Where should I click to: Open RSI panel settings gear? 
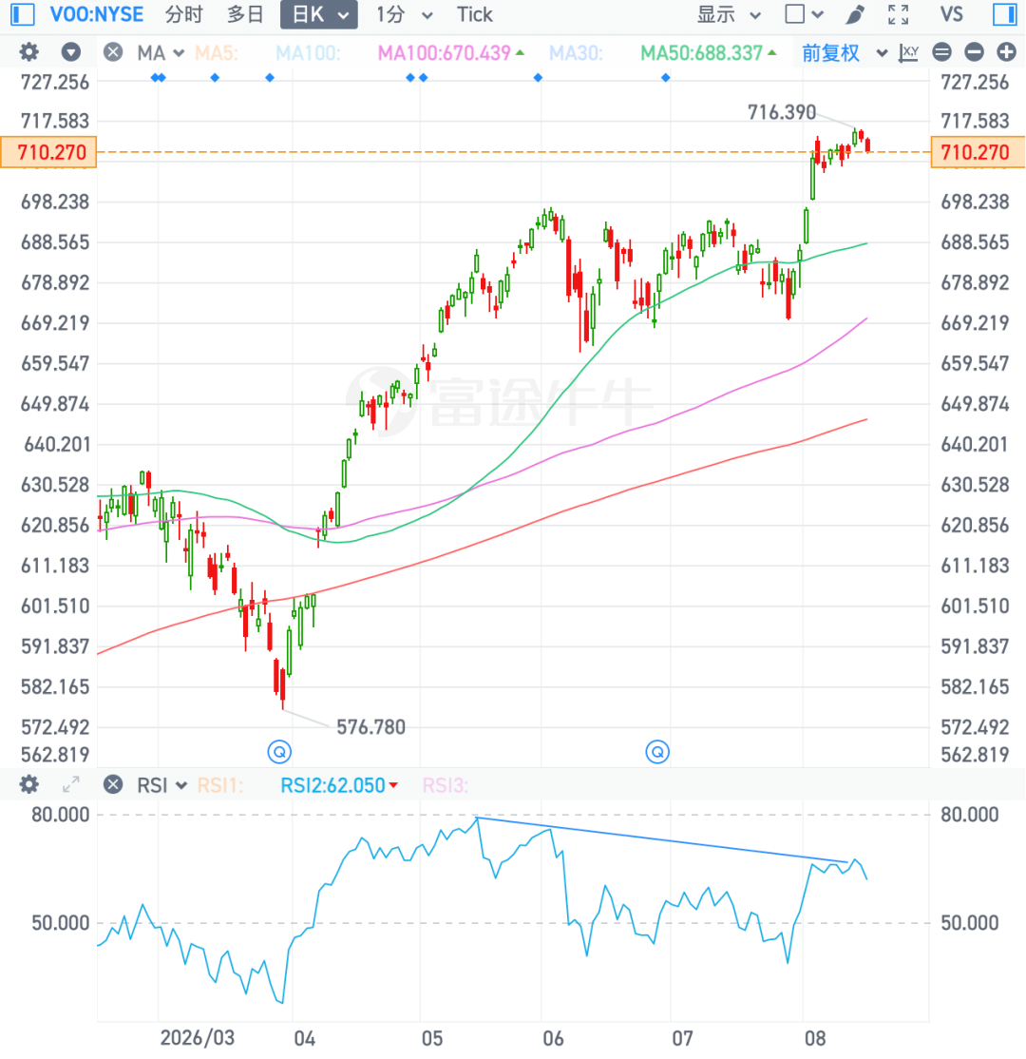29,785
